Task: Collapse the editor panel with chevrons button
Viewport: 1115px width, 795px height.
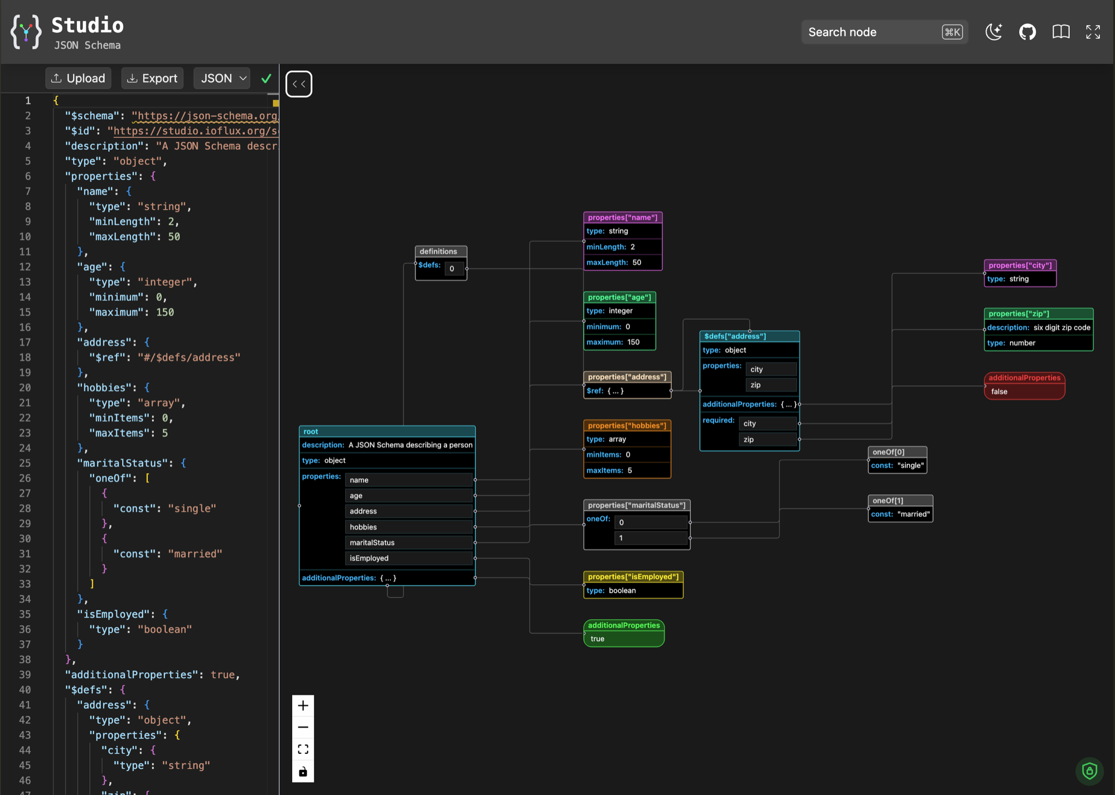Action: [299, 84]
